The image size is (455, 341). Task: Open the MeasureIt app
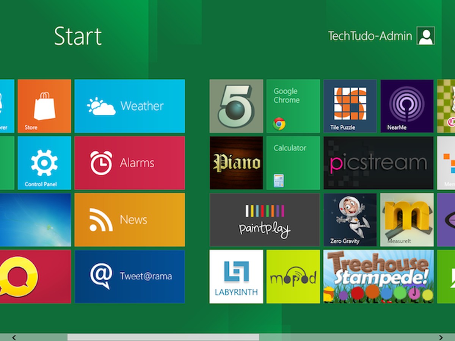click(407, 220)
